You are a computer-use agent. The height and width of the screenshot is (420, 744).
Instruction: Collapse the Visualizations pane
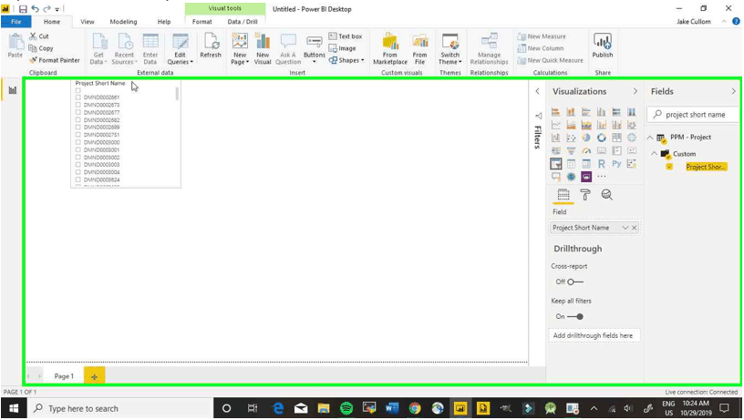(x=635, y=91)
